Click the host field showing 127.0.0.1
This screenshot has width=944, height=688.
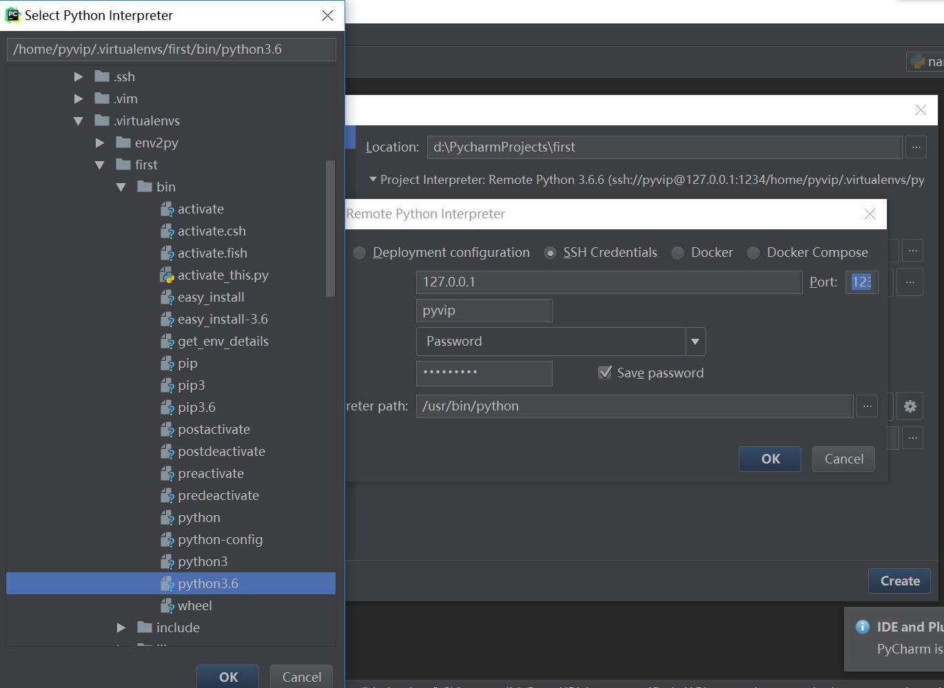pos(609,282)
